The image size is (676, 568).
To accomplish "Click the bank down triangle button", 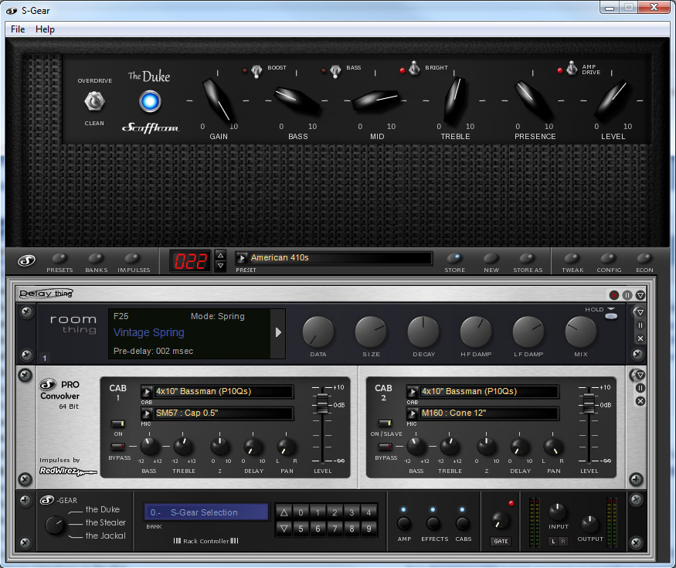I will coord(284,529).
